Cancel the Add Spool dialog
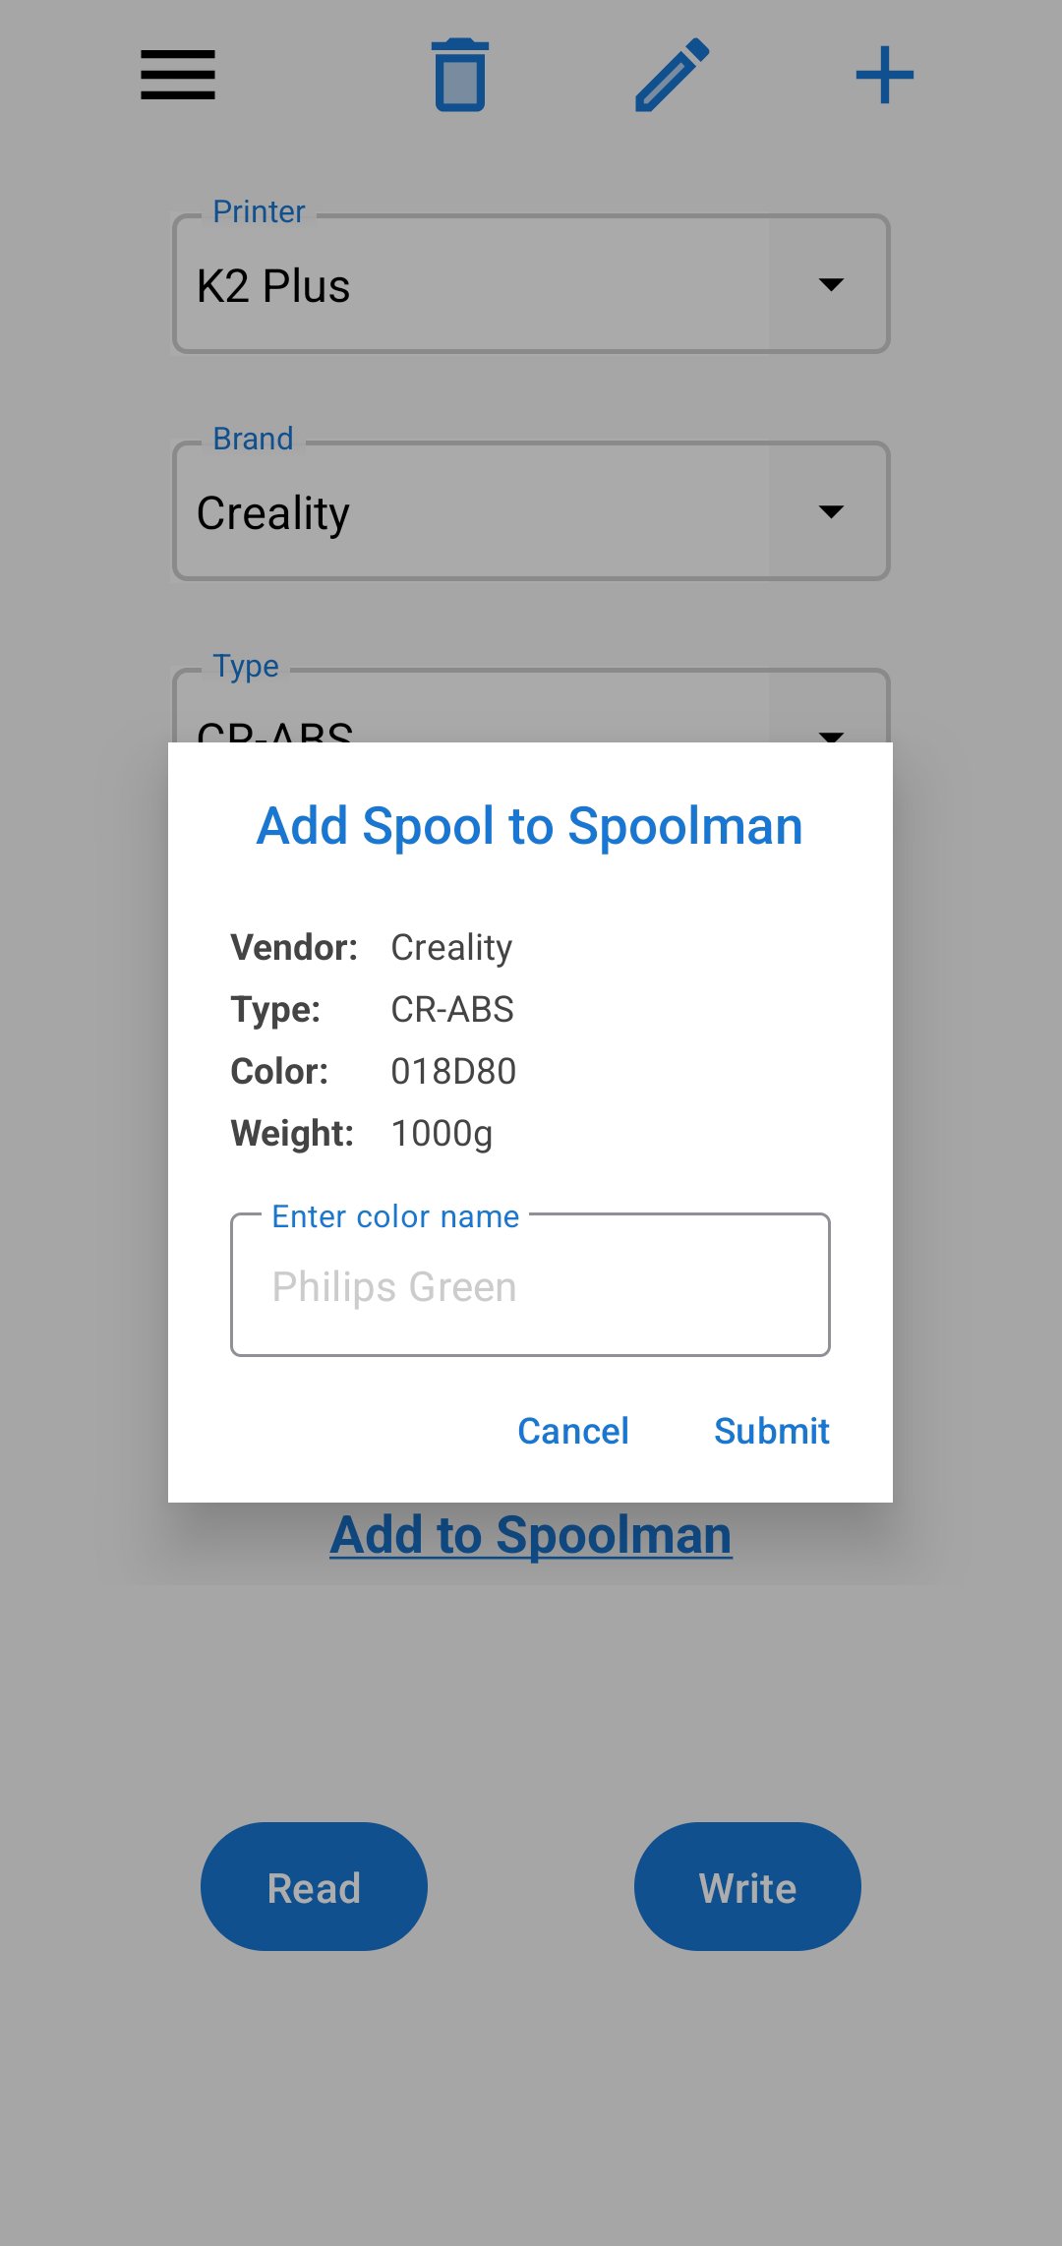The image size is (1062, 2246). tap(573, 1431)
